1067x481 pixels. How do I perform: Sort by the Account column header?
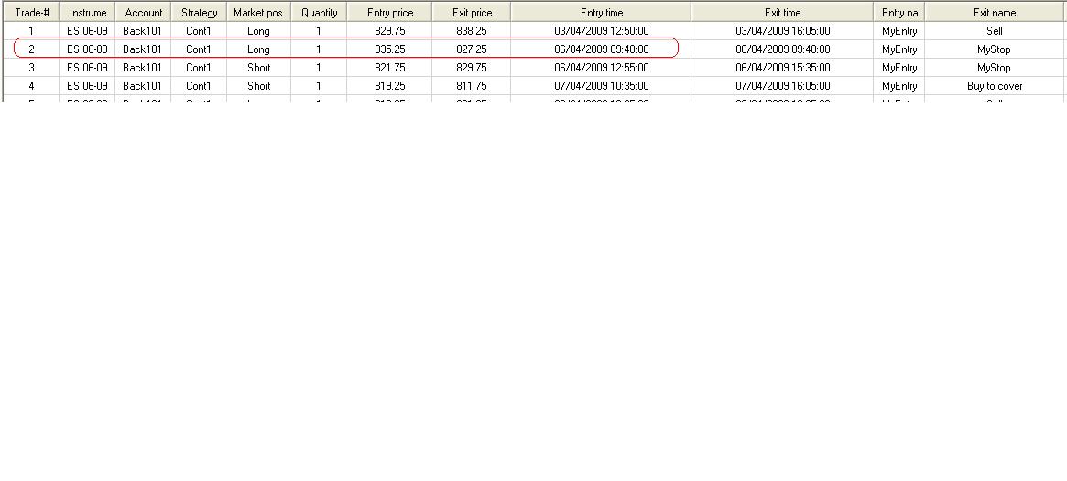[x=143, y=13]
